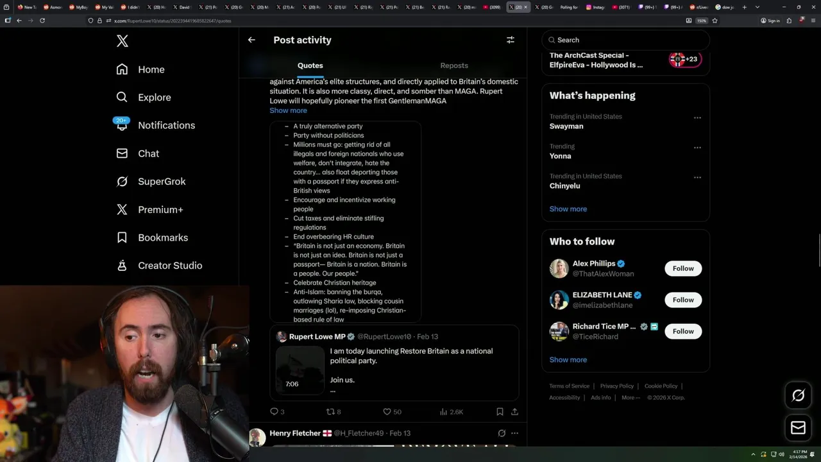Open more options for Swayman trend
Image resolution: width=821 pixels, height=462 pixels.
pyautogui.click(x=697, y=118)
